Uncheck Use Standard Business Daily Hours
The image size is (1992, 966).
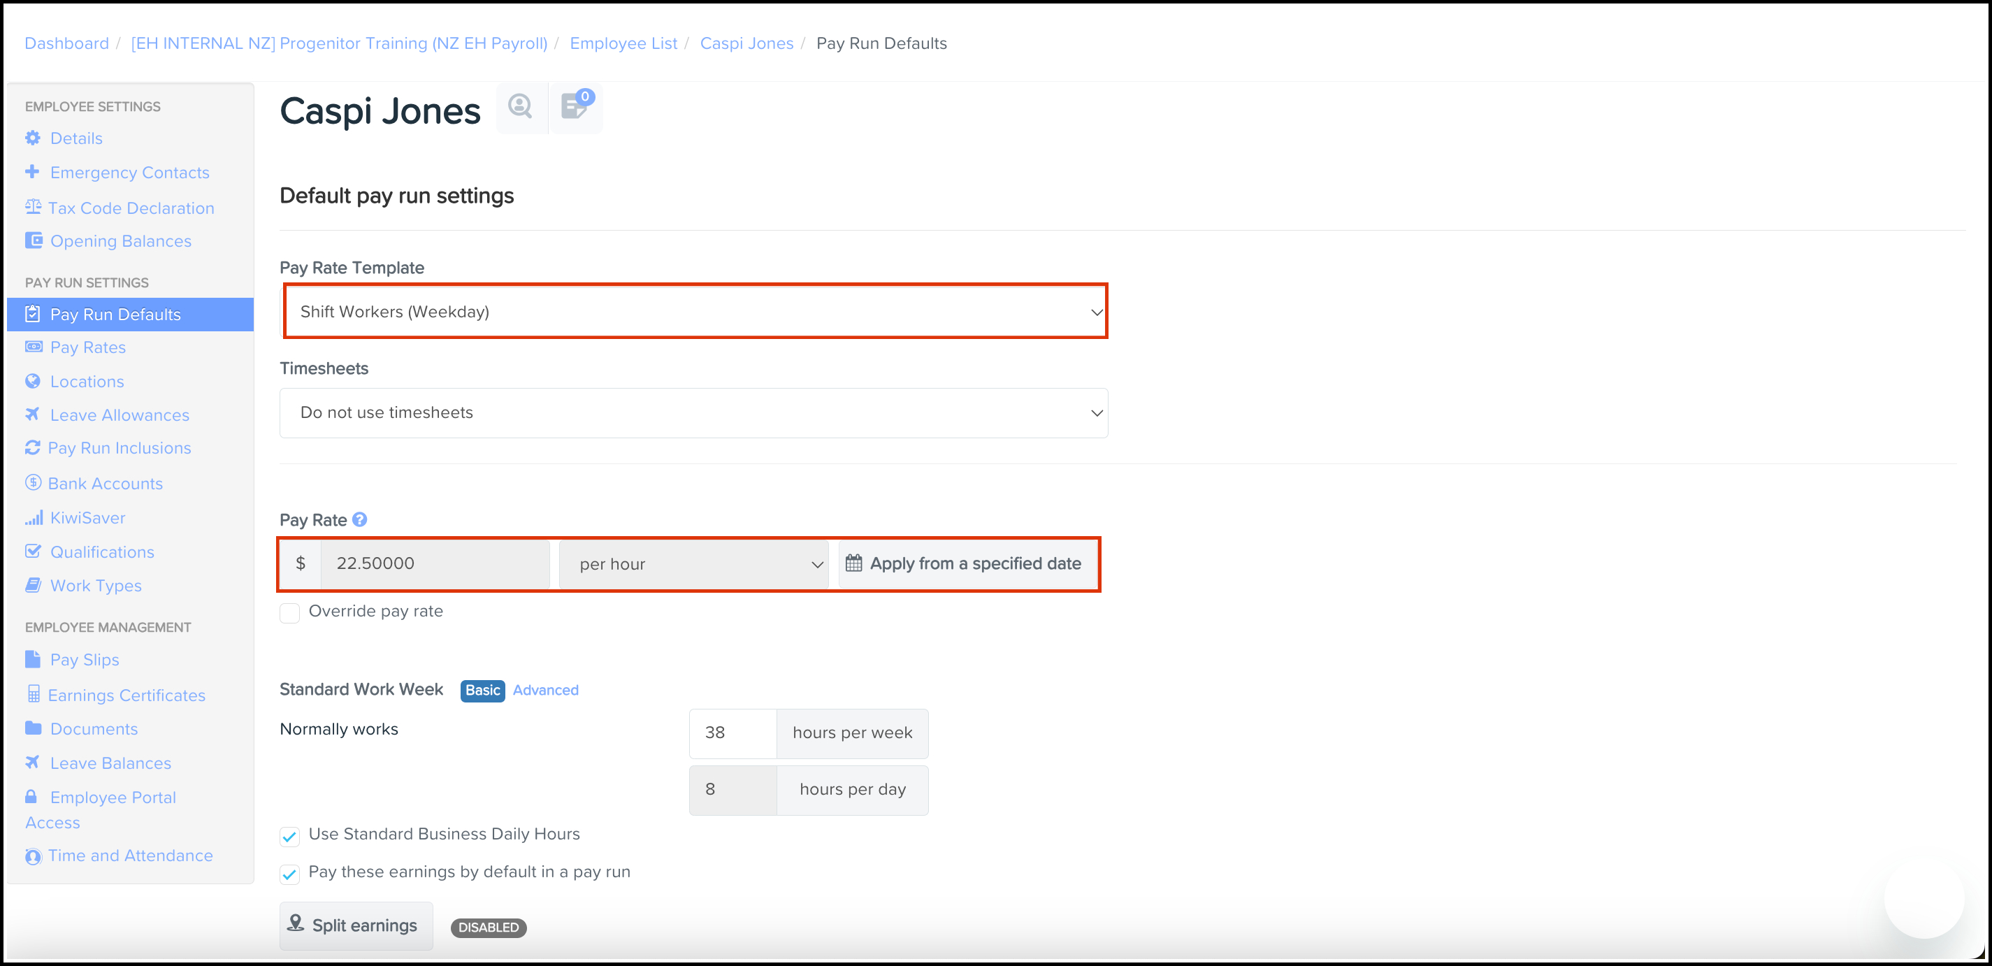coord(290,836)
